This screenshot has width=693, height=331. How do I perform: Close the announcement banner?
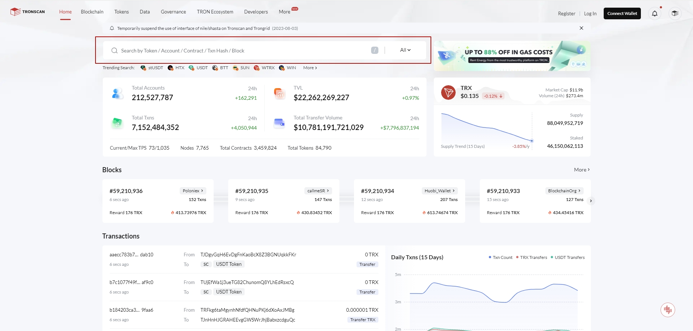[581, 28]
